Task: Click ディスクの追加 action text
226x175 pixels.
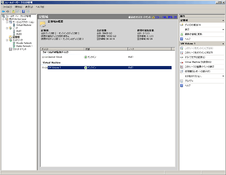Action: [193, 25]
